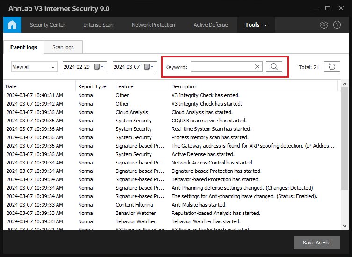This screenshot has width=352, height=257.
Task: Select row 'Cloud Analysis has started.'
Action: click(172, 112)
